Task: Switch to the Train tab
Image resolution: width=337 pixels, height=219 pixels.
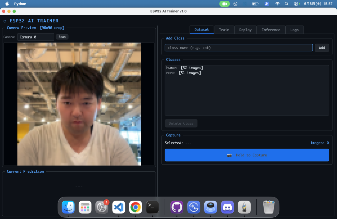Action: [x=224, y=30]
